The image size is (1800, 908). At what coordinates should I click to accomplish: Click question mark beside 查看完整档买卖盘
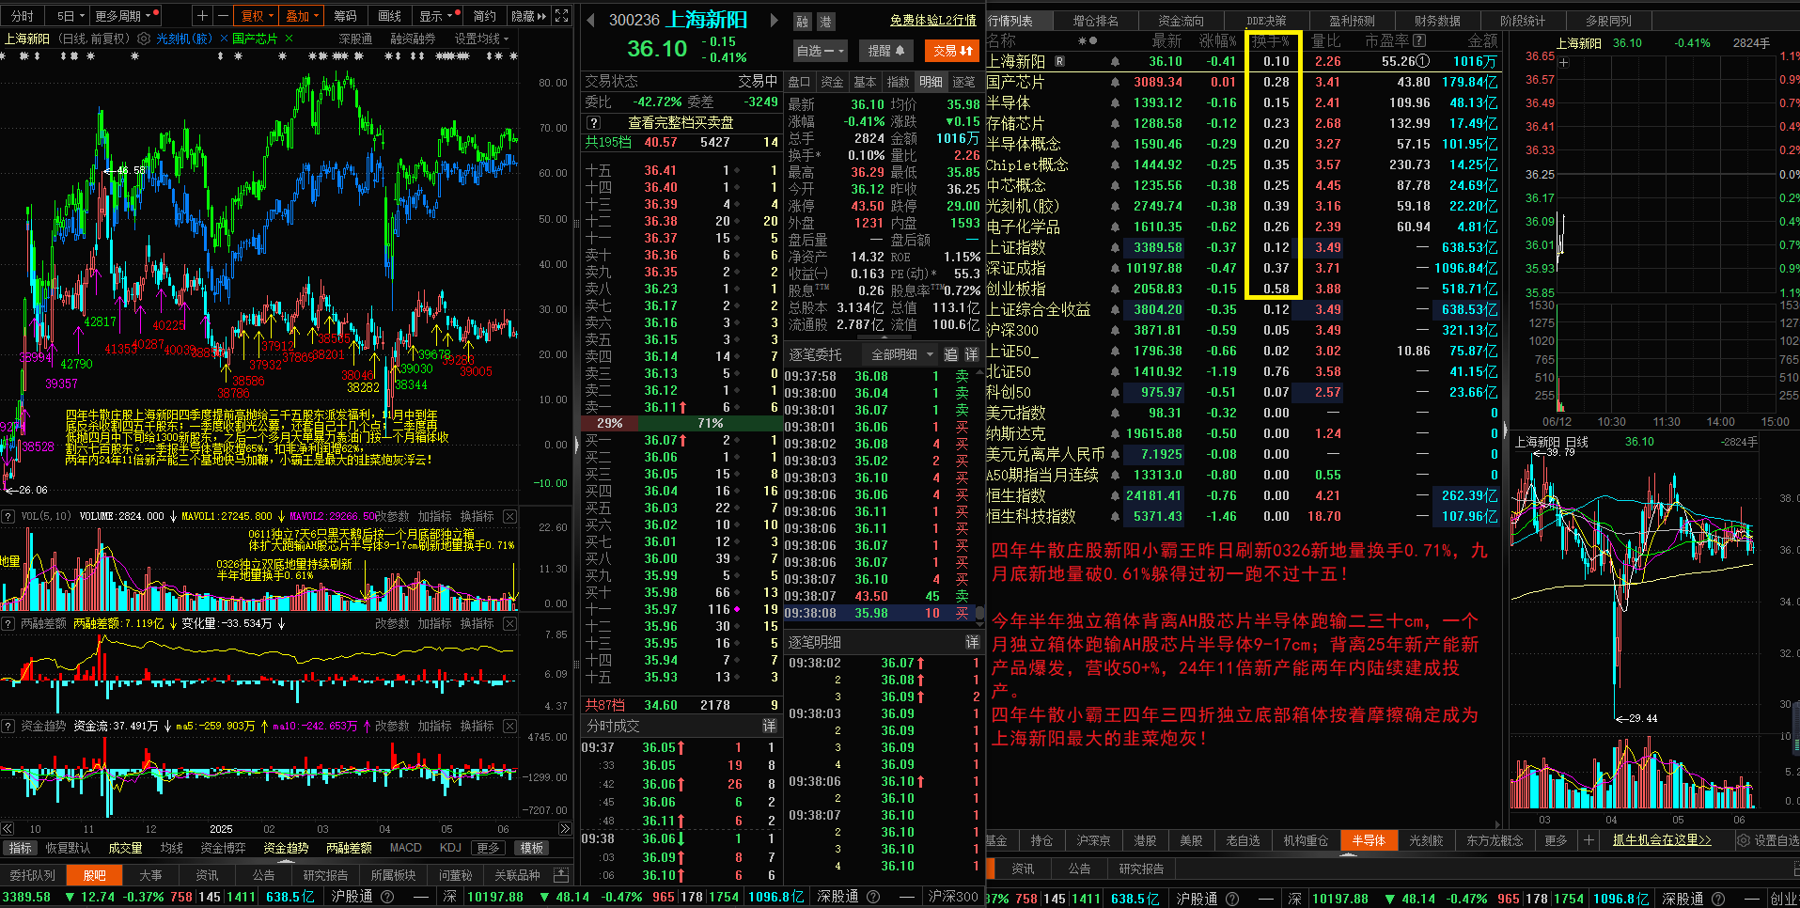[593, 122]
